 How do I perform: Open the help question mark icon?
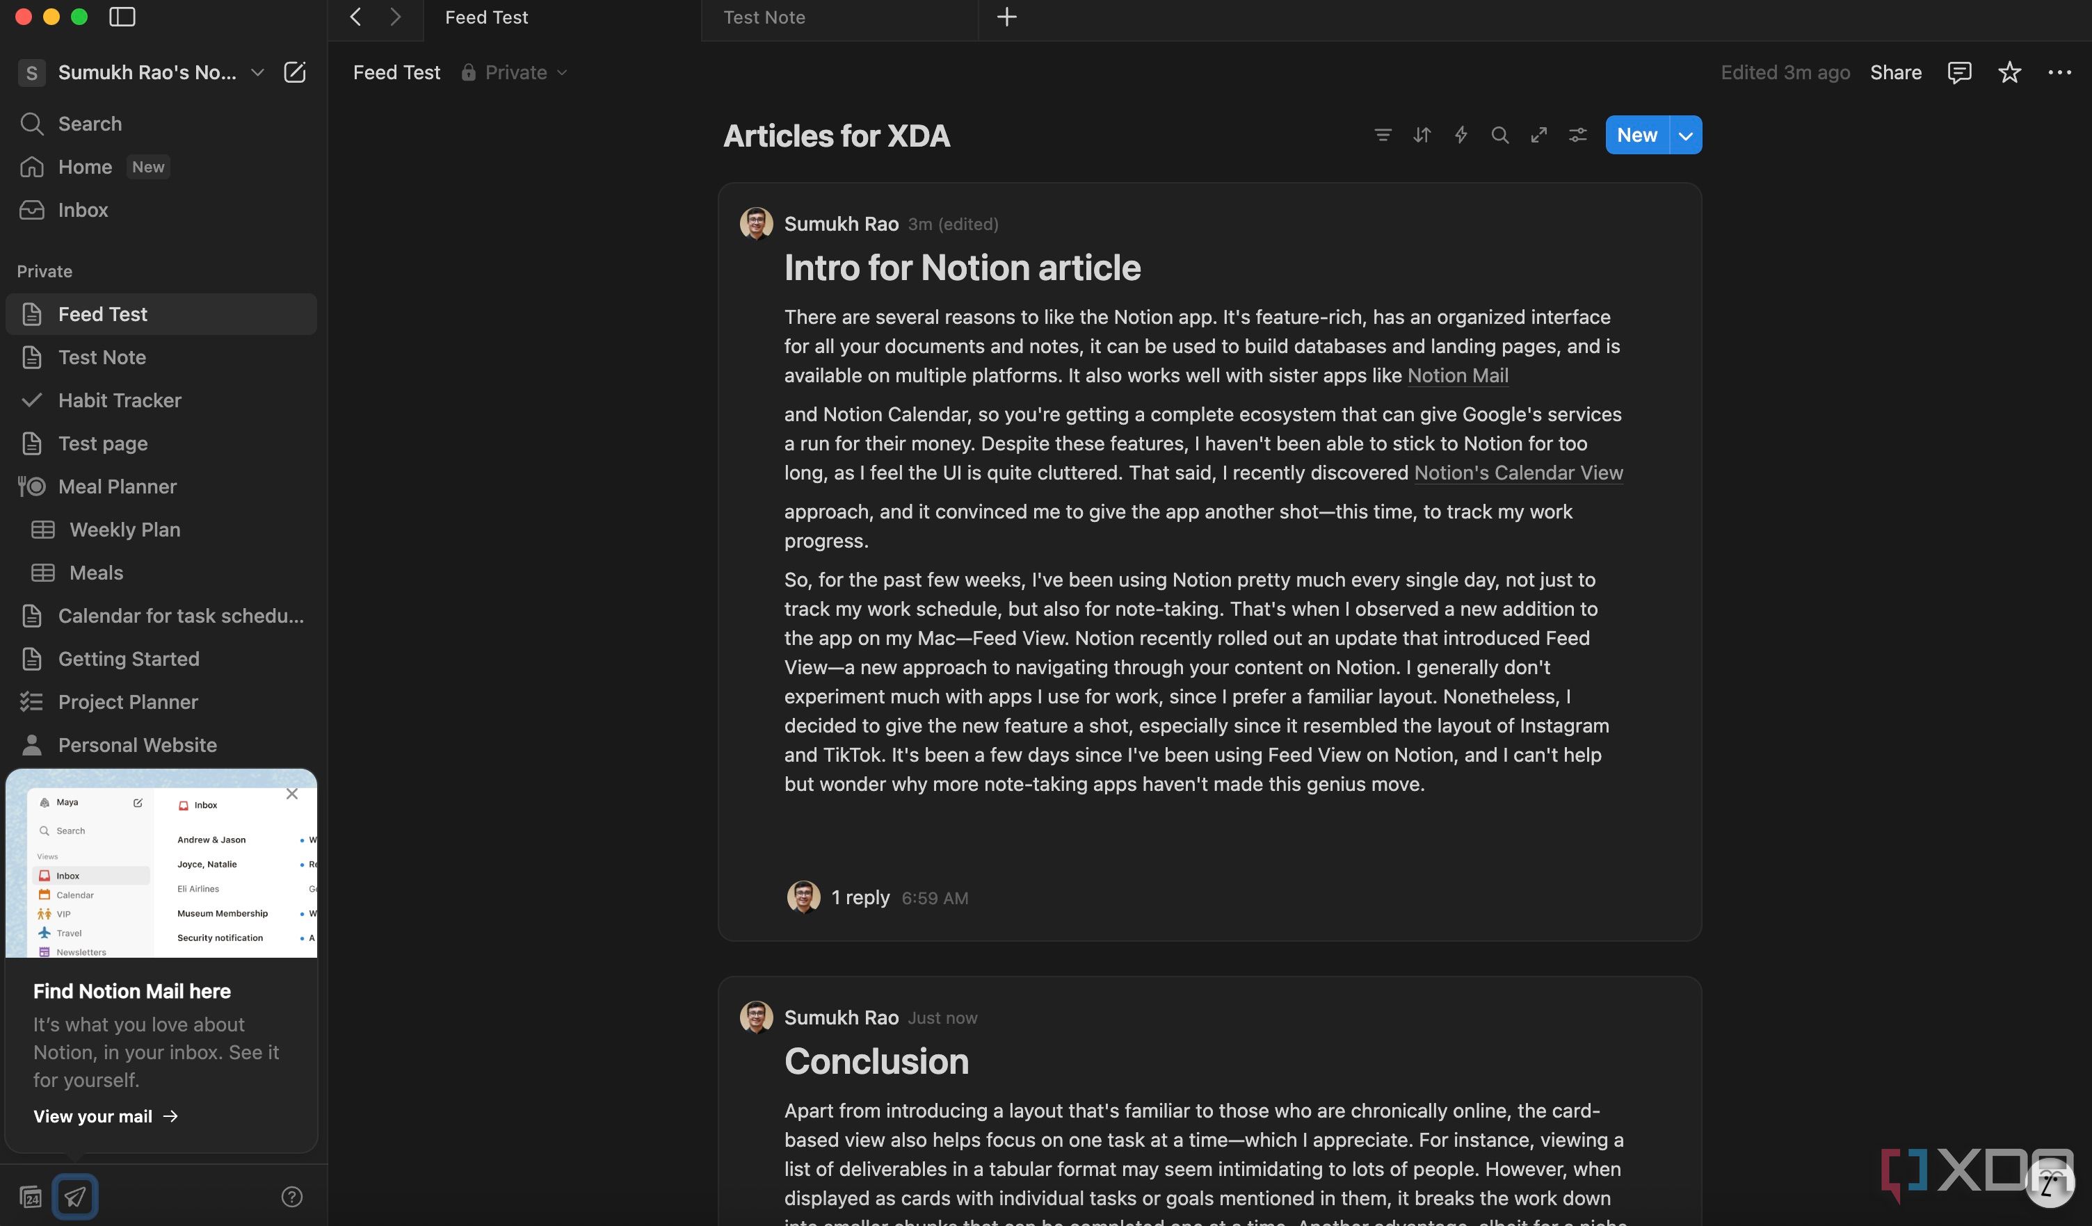click(x=292, y=1197)
